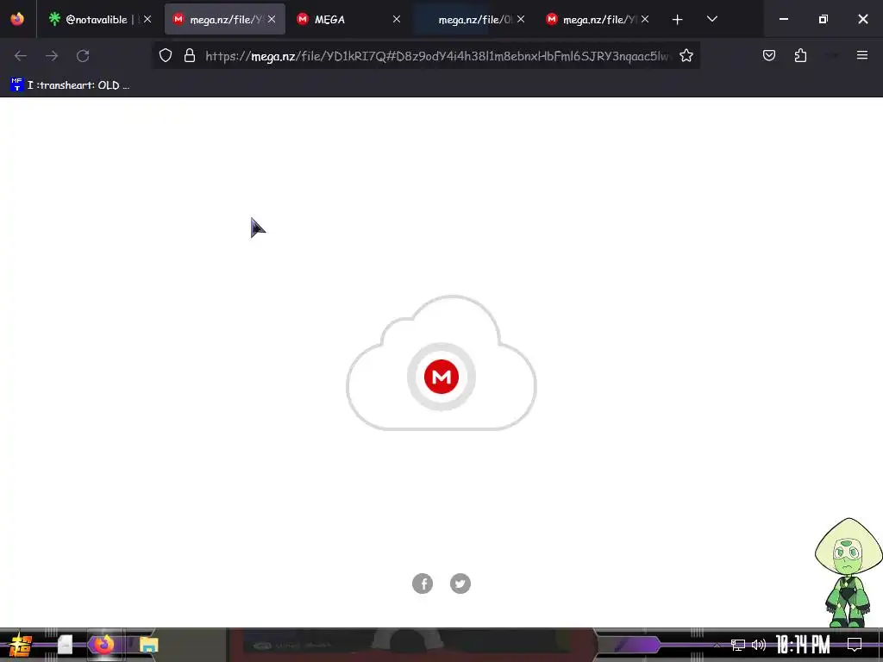Screen dimensions: 883x662
Task: Switch to the last mega.nz/file tab
Action: 598,19
